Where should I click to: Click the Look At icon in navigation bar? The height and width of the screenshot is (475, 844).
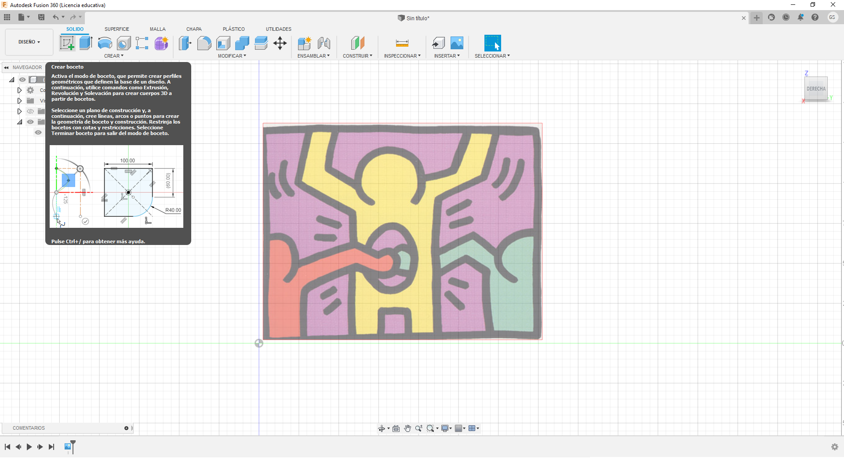(x=396, y=428)
